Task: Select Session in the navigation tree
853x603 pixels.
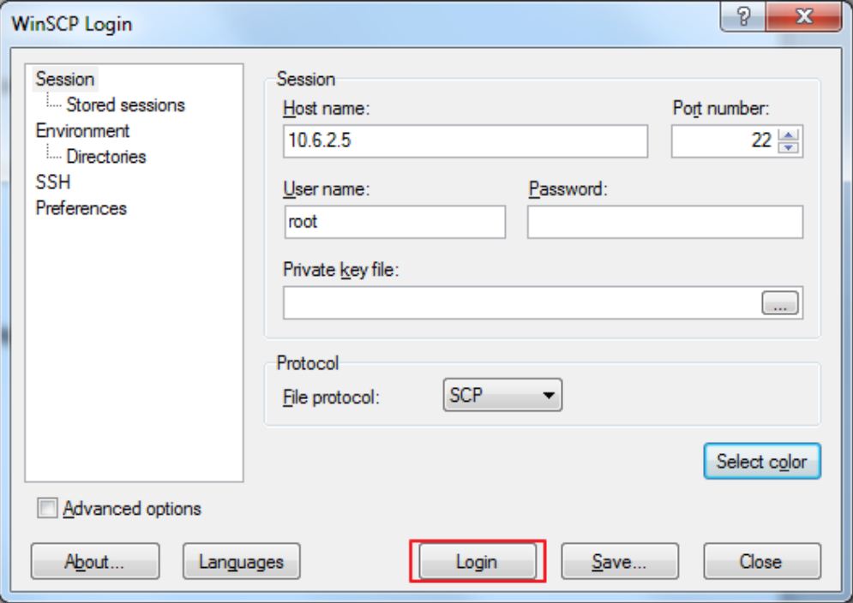Action: point(65,79)
